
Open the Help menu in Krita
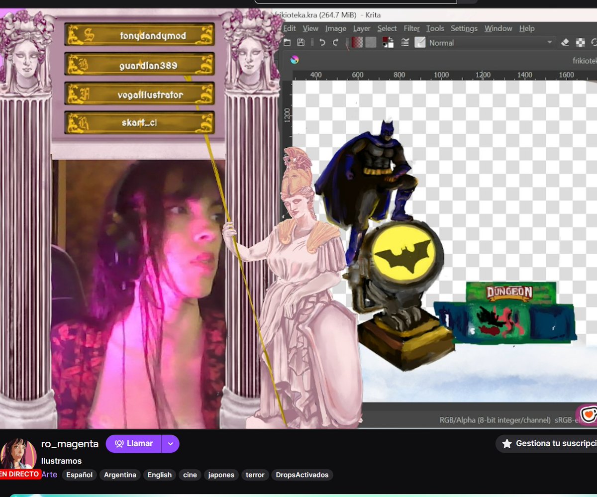[527, 28]
